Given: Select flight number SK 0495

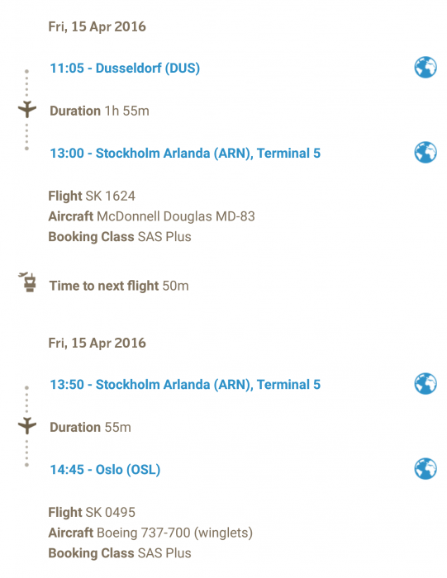Looking at the screenshot, I should 110,512.
